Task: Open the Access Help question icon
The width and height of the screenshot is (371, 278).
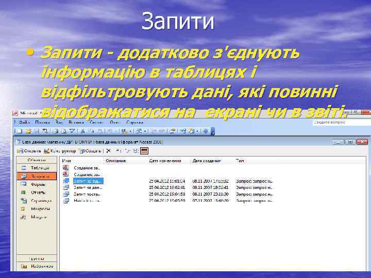Action: (x=206, y=131)
